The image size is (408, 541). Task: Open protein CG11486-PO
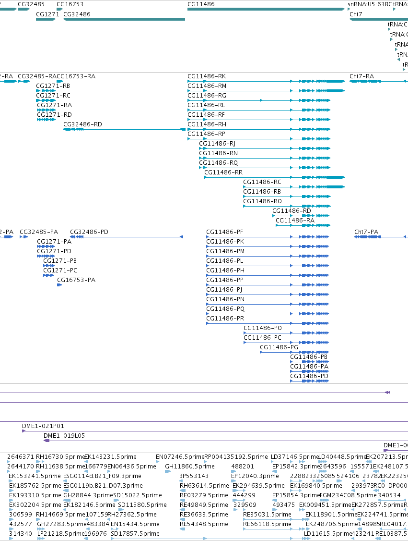click(x=263, y=328)
